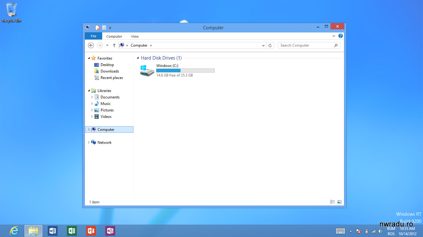Expand the ribbon with the chevron
The image size is (423, 237).
click(334, 36)
